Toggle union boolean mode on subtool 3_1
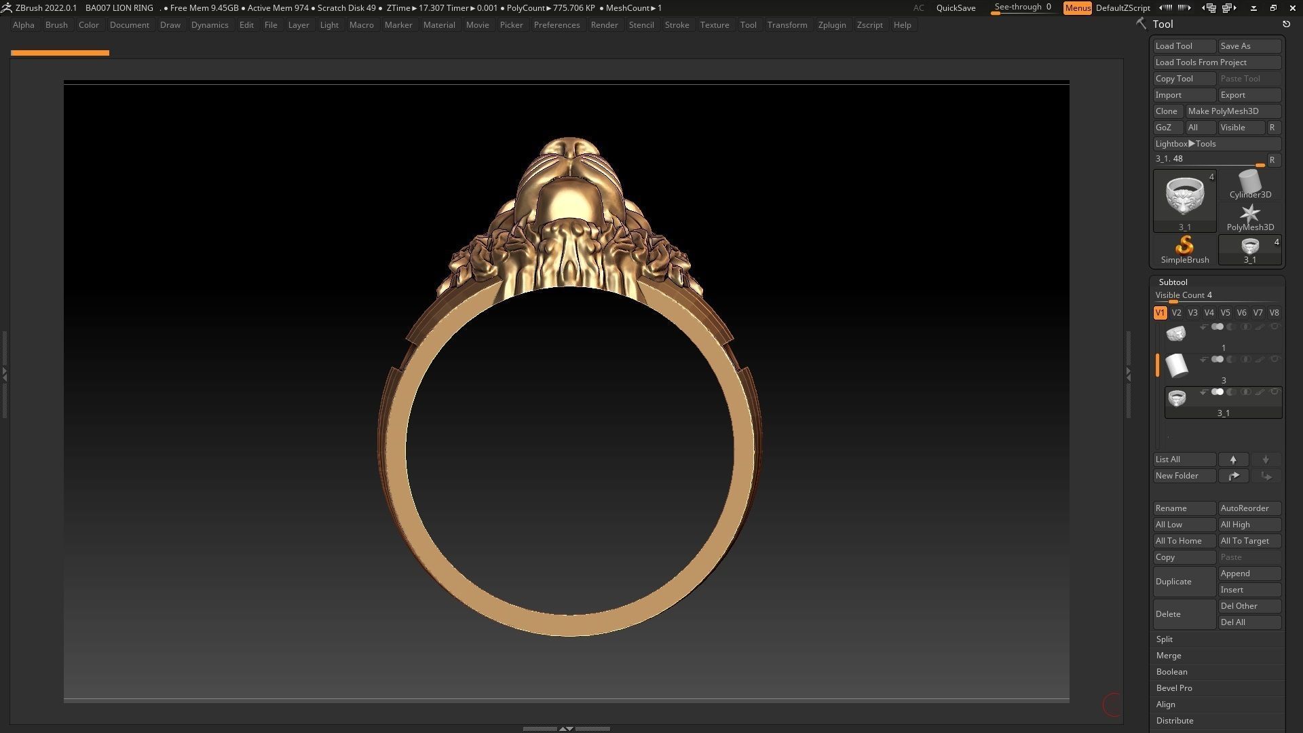Image resolution: width=1303 pixels, height=733 pixels. (x=1217, y=392)
